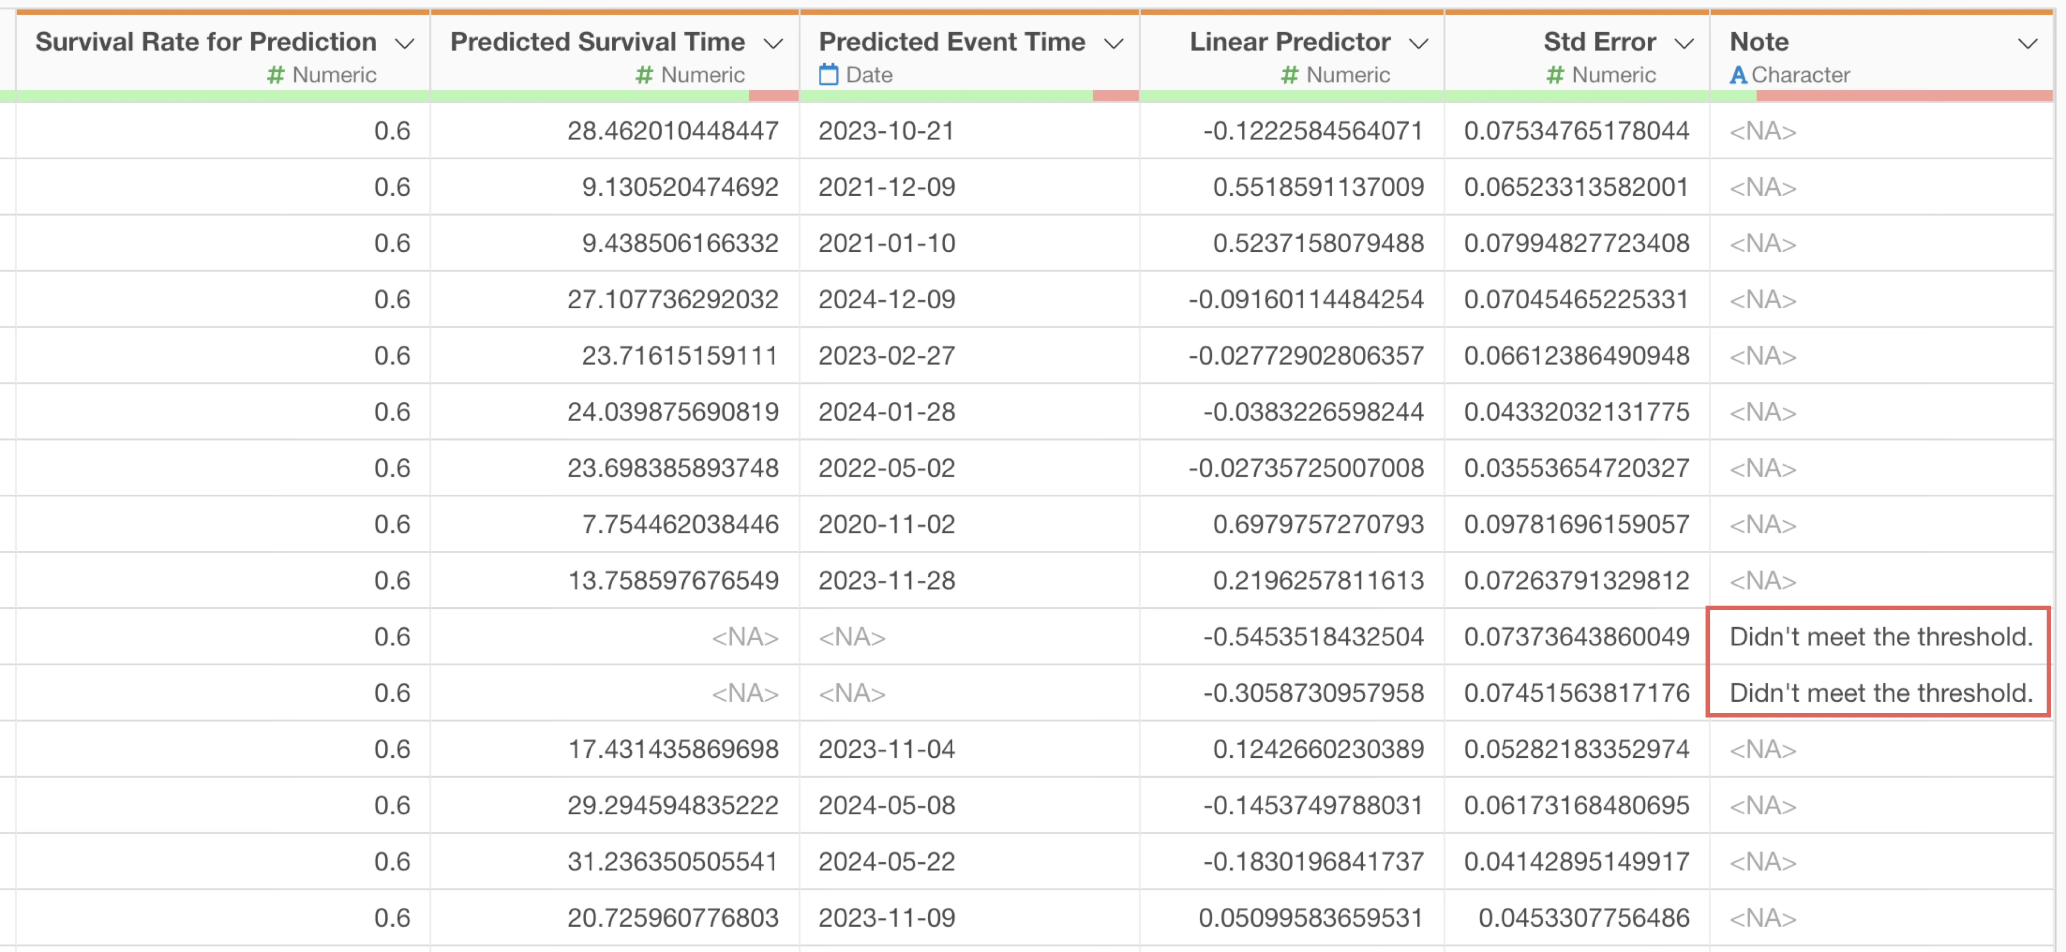2066x952 pixels.
Task: Select the Std Error column header title
Action: tap(1599, 42)
